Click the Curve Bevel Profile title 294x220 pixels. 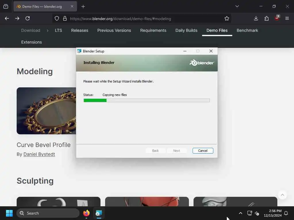44,145
